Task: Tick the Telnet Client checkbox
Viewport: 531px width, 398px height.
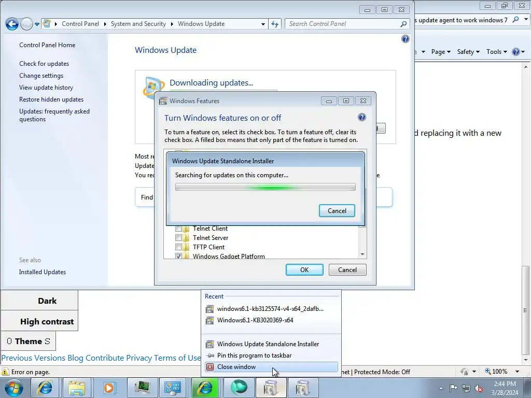Action: tap(178, 229)
